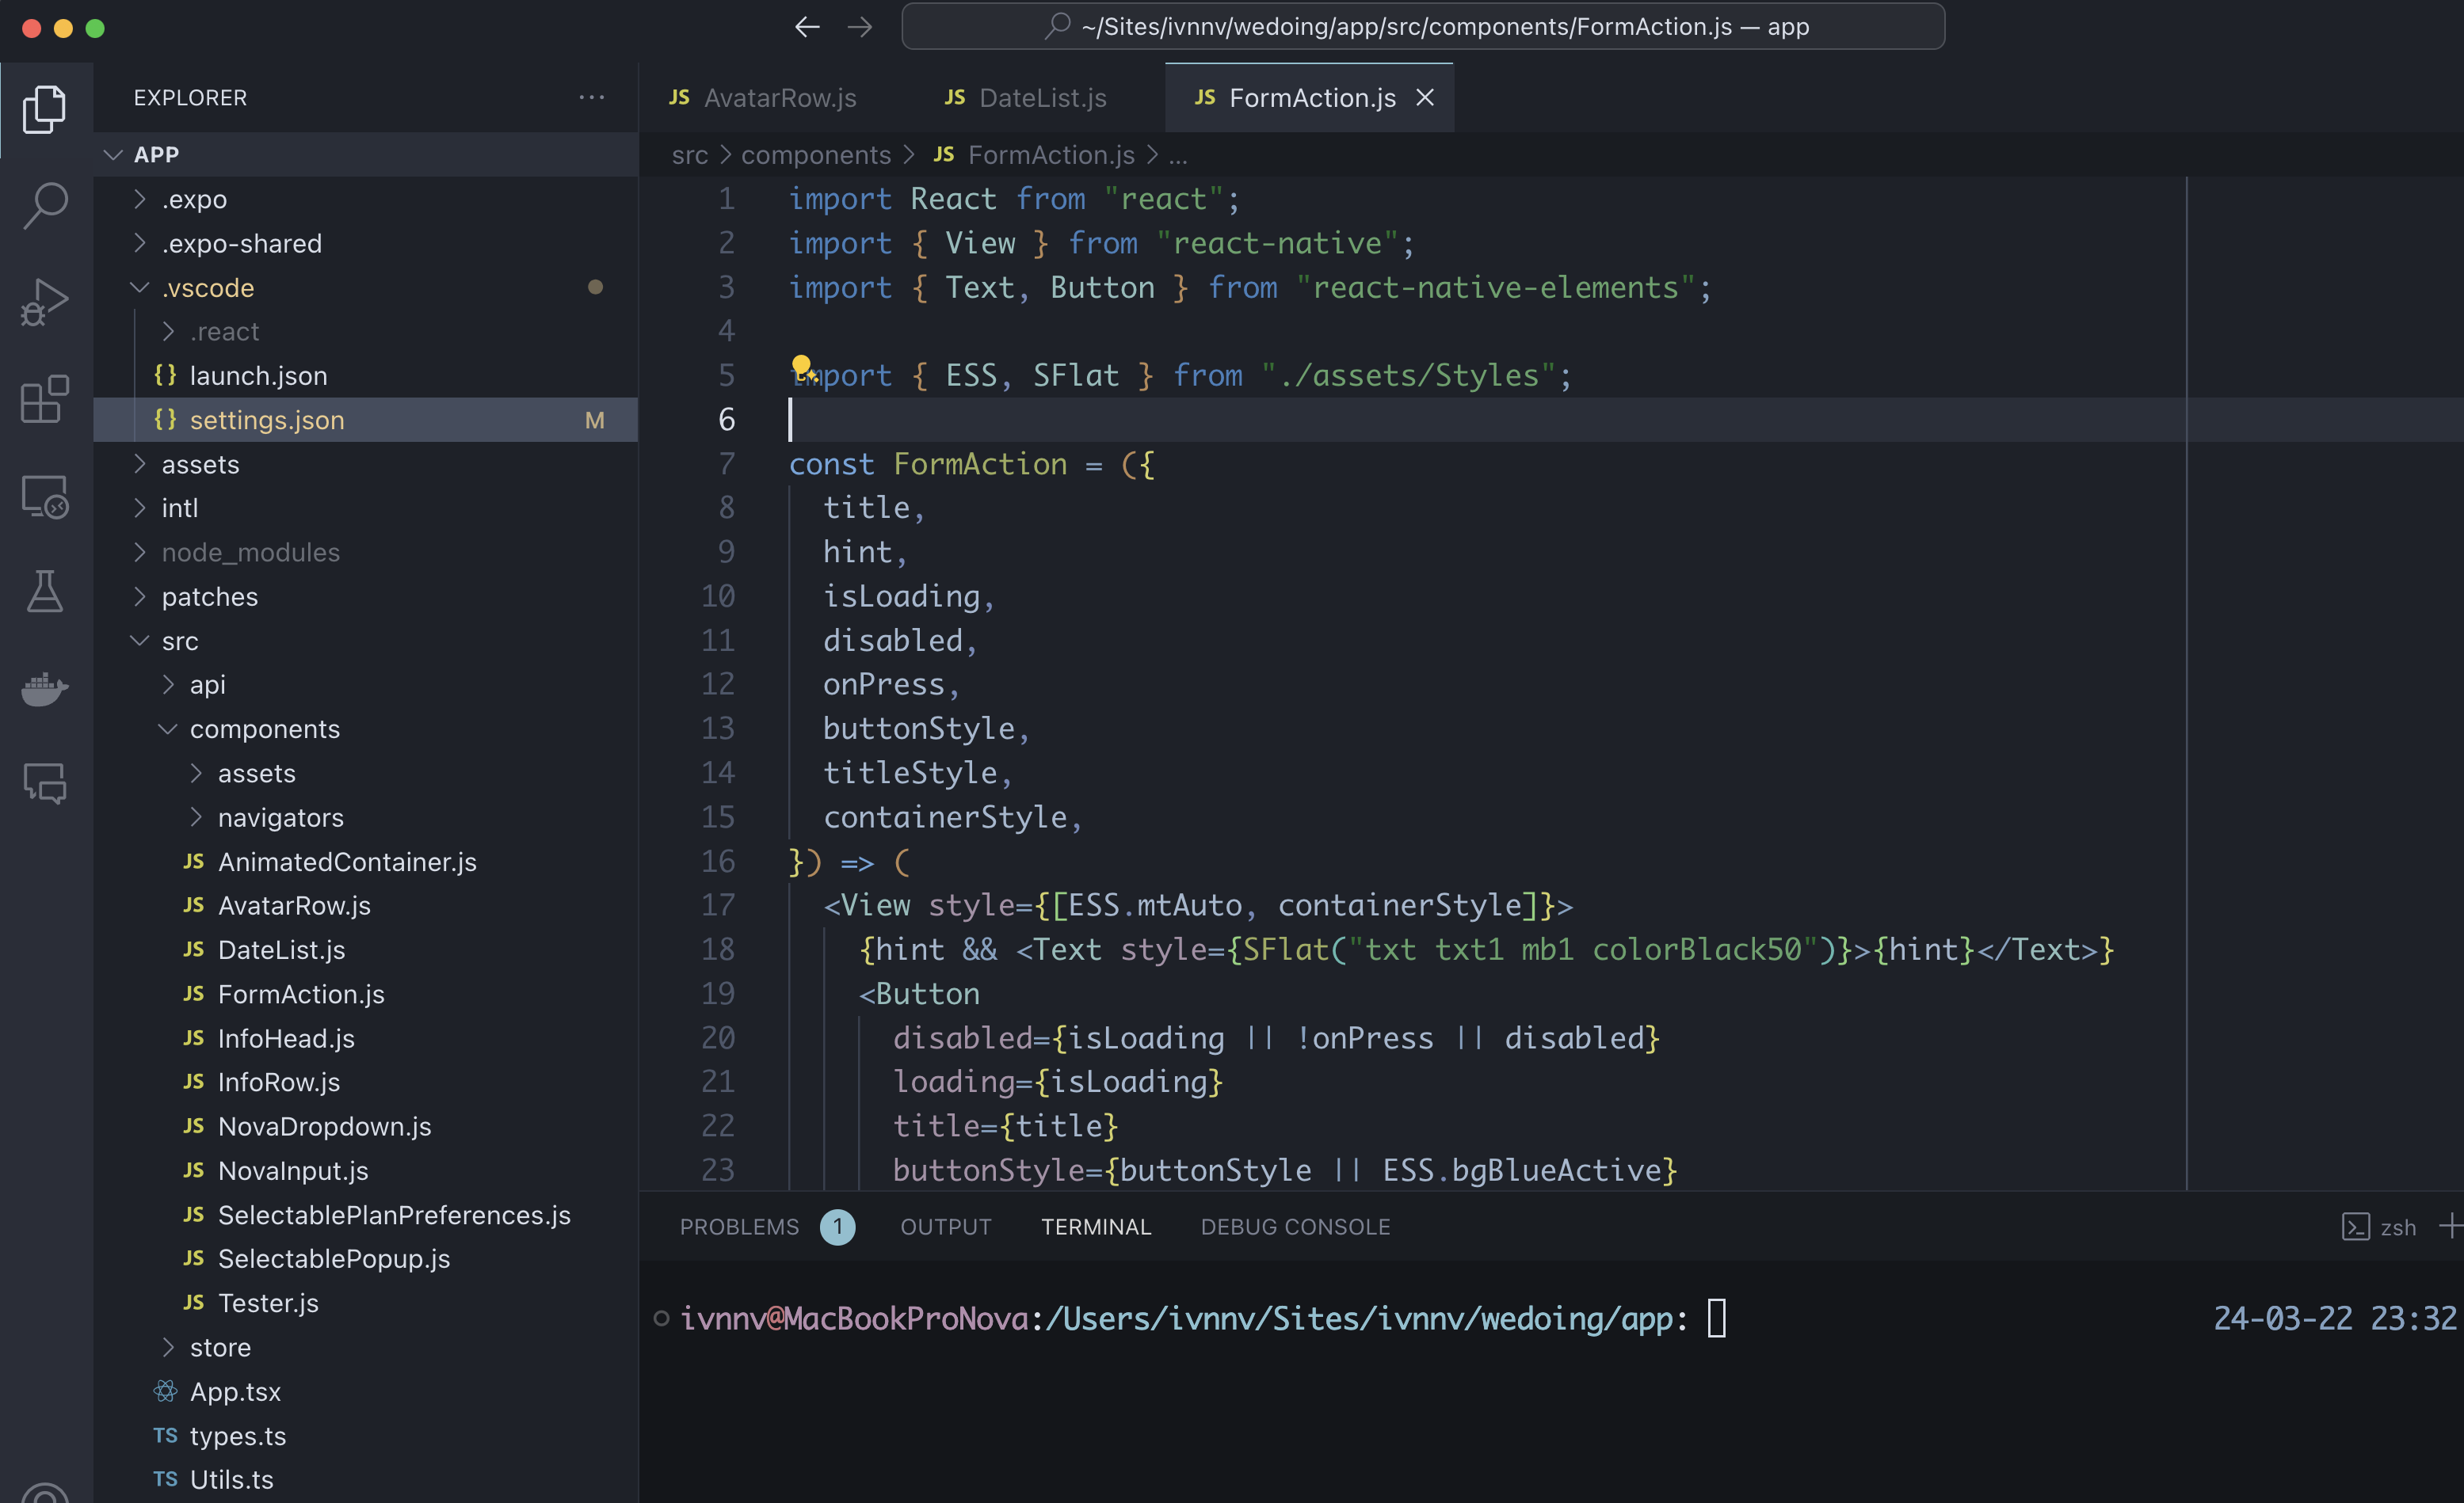This screenshot has height=1503, width=2464.
Task: Open the Search view icon
Action: pos(45,205)
